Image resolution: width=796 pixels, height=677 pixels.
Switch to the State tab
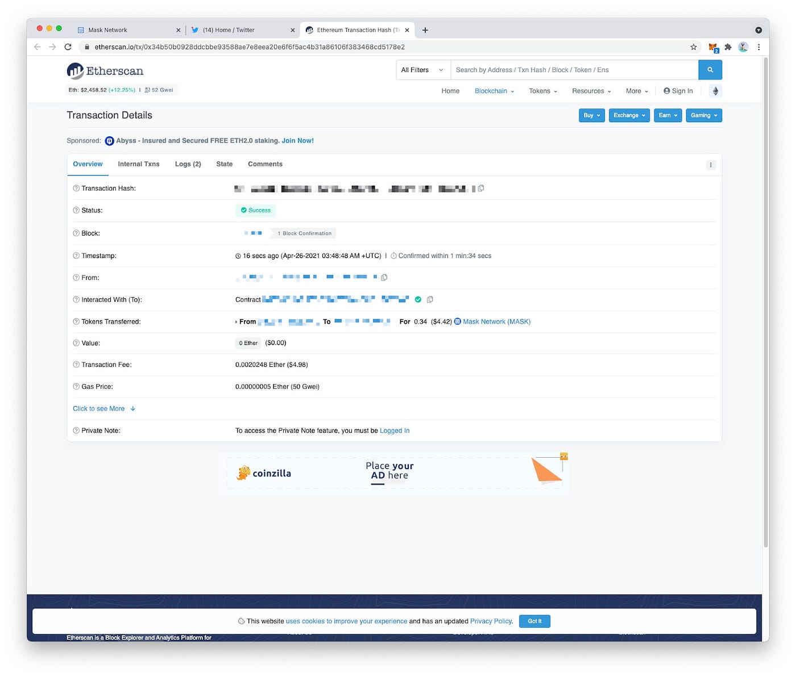pos(225,164)
